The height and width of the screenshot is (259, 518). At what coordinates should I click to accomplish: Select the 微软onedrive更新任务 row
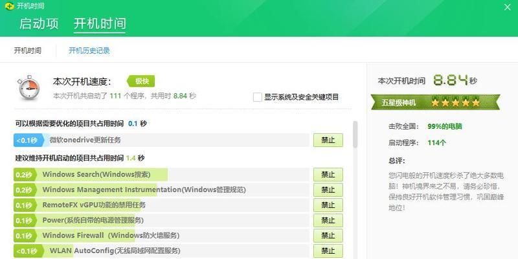coord(161,141)
